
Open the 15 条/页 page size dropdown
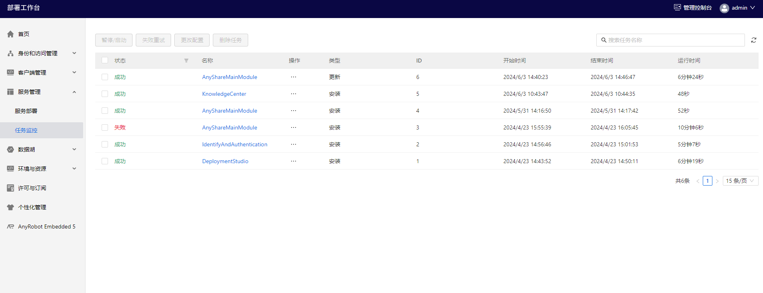click(741, 181)
